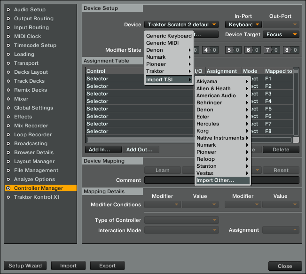The width and height of the screenshot is (306, 274).
Task: Open the In-Port Keyboard dropdown
Action: click(x=243, y=24)
